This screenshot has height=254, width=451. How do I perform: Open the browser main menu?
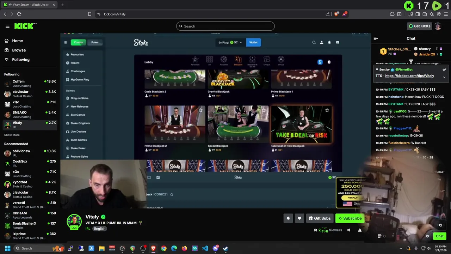pos(446,14)
